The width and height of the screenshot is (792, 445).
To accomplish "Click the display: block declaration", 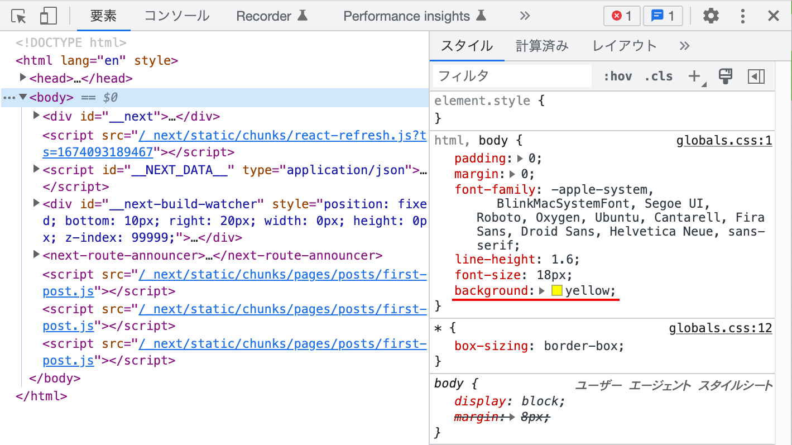I will point(510,401).
